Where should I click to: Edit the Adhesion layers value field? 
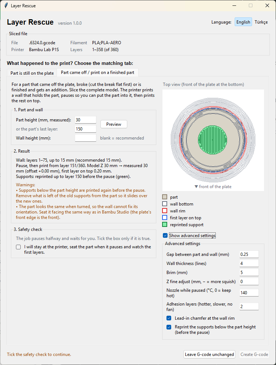click(x=249, y=307)
